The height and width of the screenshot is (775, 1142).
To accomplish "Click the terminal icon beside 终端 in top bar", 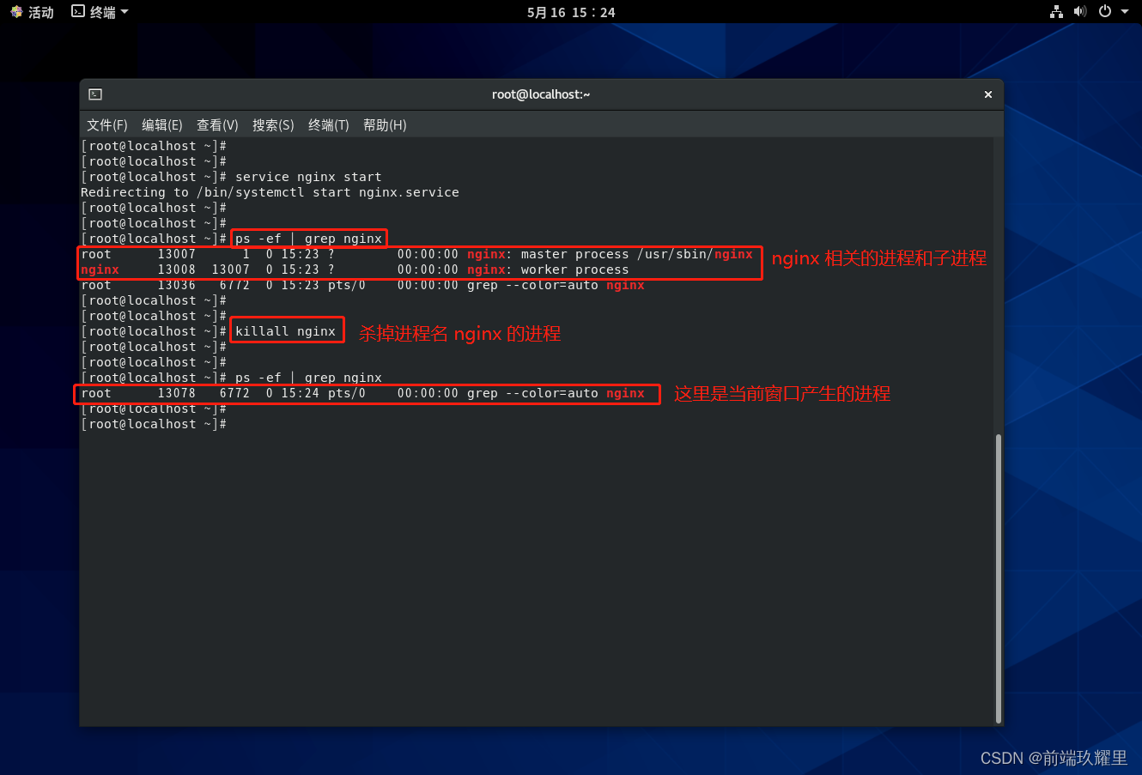I will (x=78, y=12).
